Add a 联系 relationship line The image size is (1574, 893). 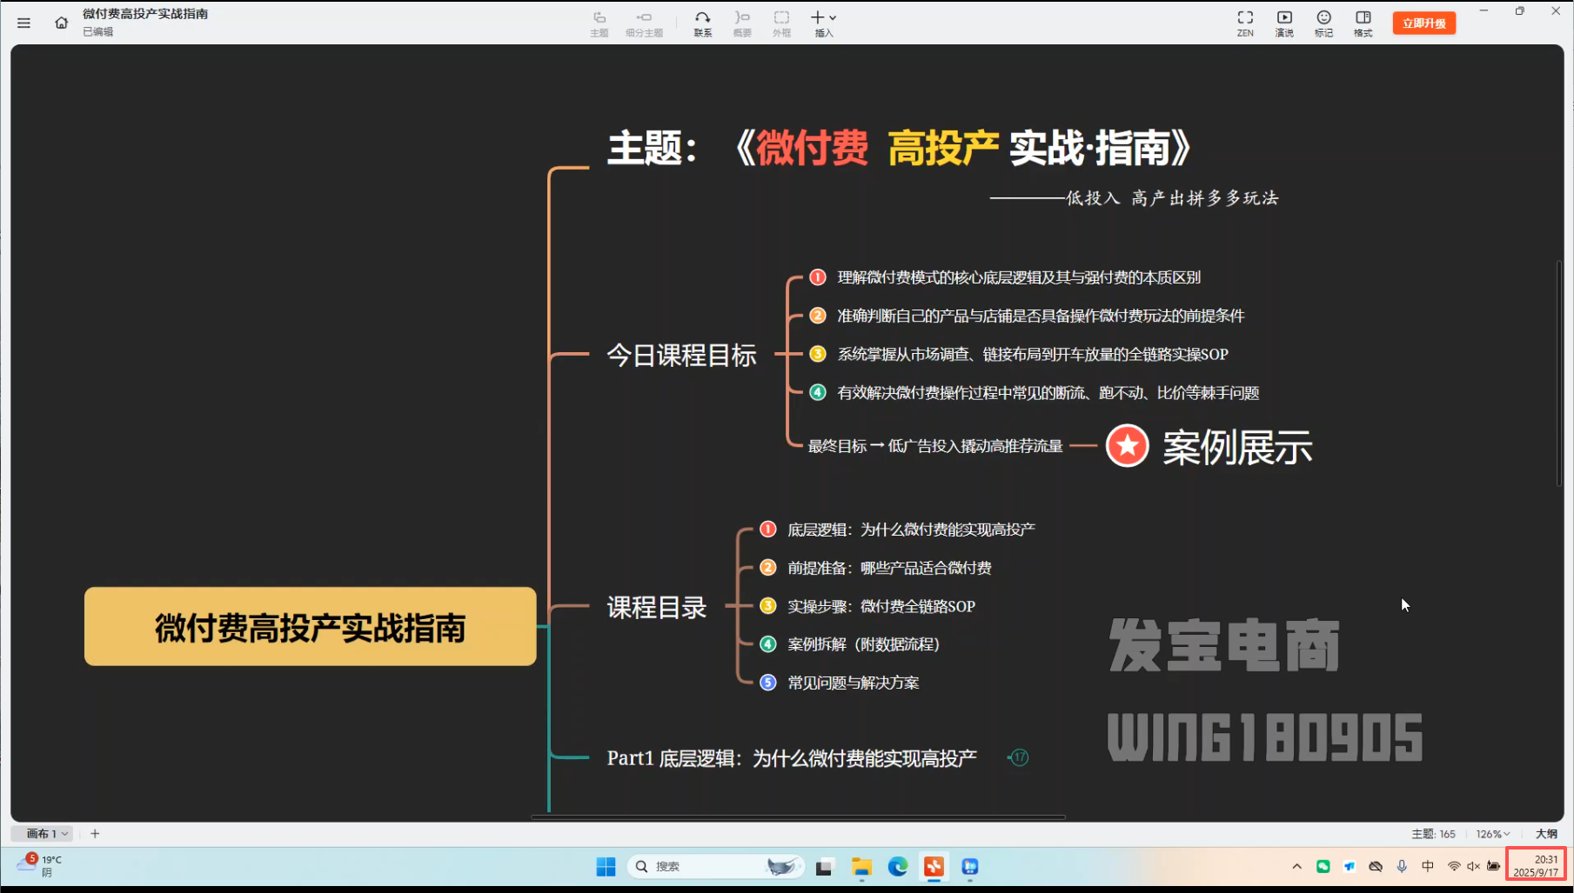pos(703,23)
